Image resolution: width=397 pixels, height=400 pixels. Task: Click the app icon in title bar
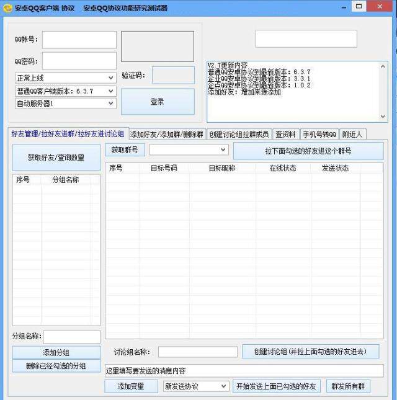pos(7,8)
